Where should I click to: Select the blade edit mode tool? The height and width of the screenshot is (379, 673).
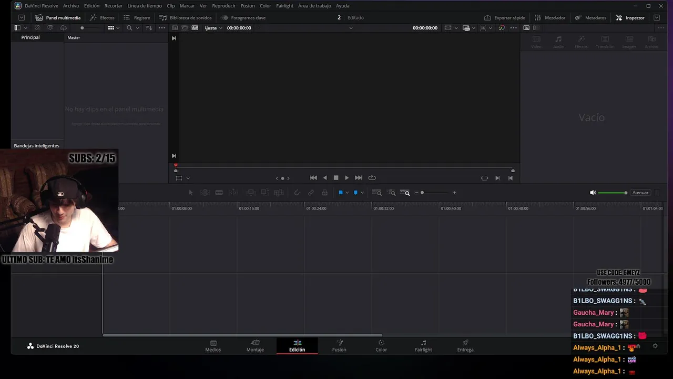[x=219, y=193]
